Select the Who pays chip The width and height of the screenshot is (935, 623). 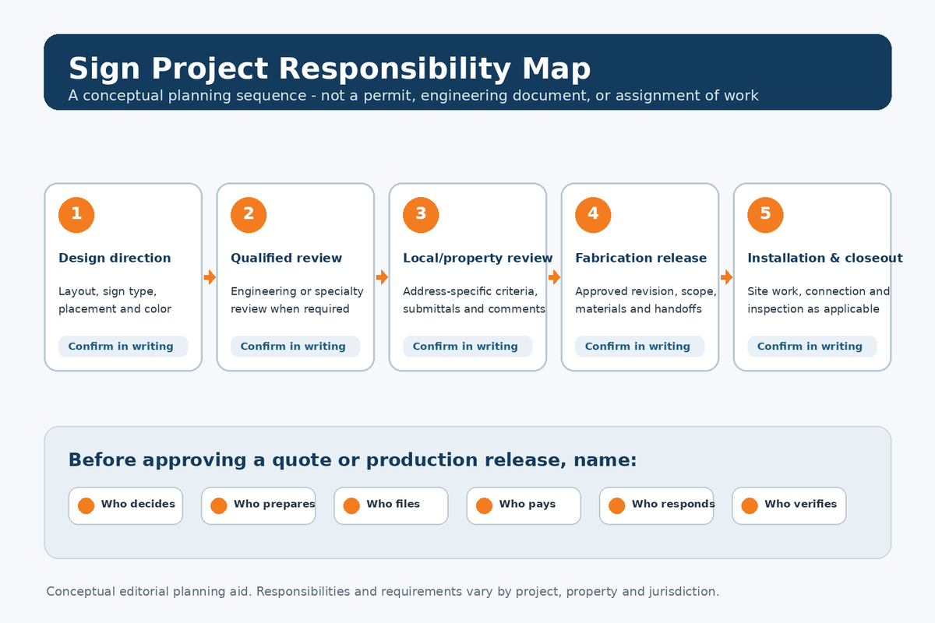pos(524,505)
